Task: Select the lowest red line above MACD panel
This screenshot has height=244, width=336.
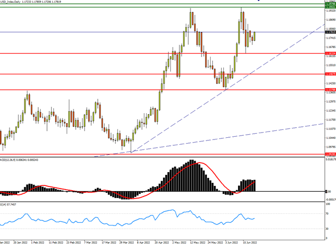Action: tap(159, 154)
